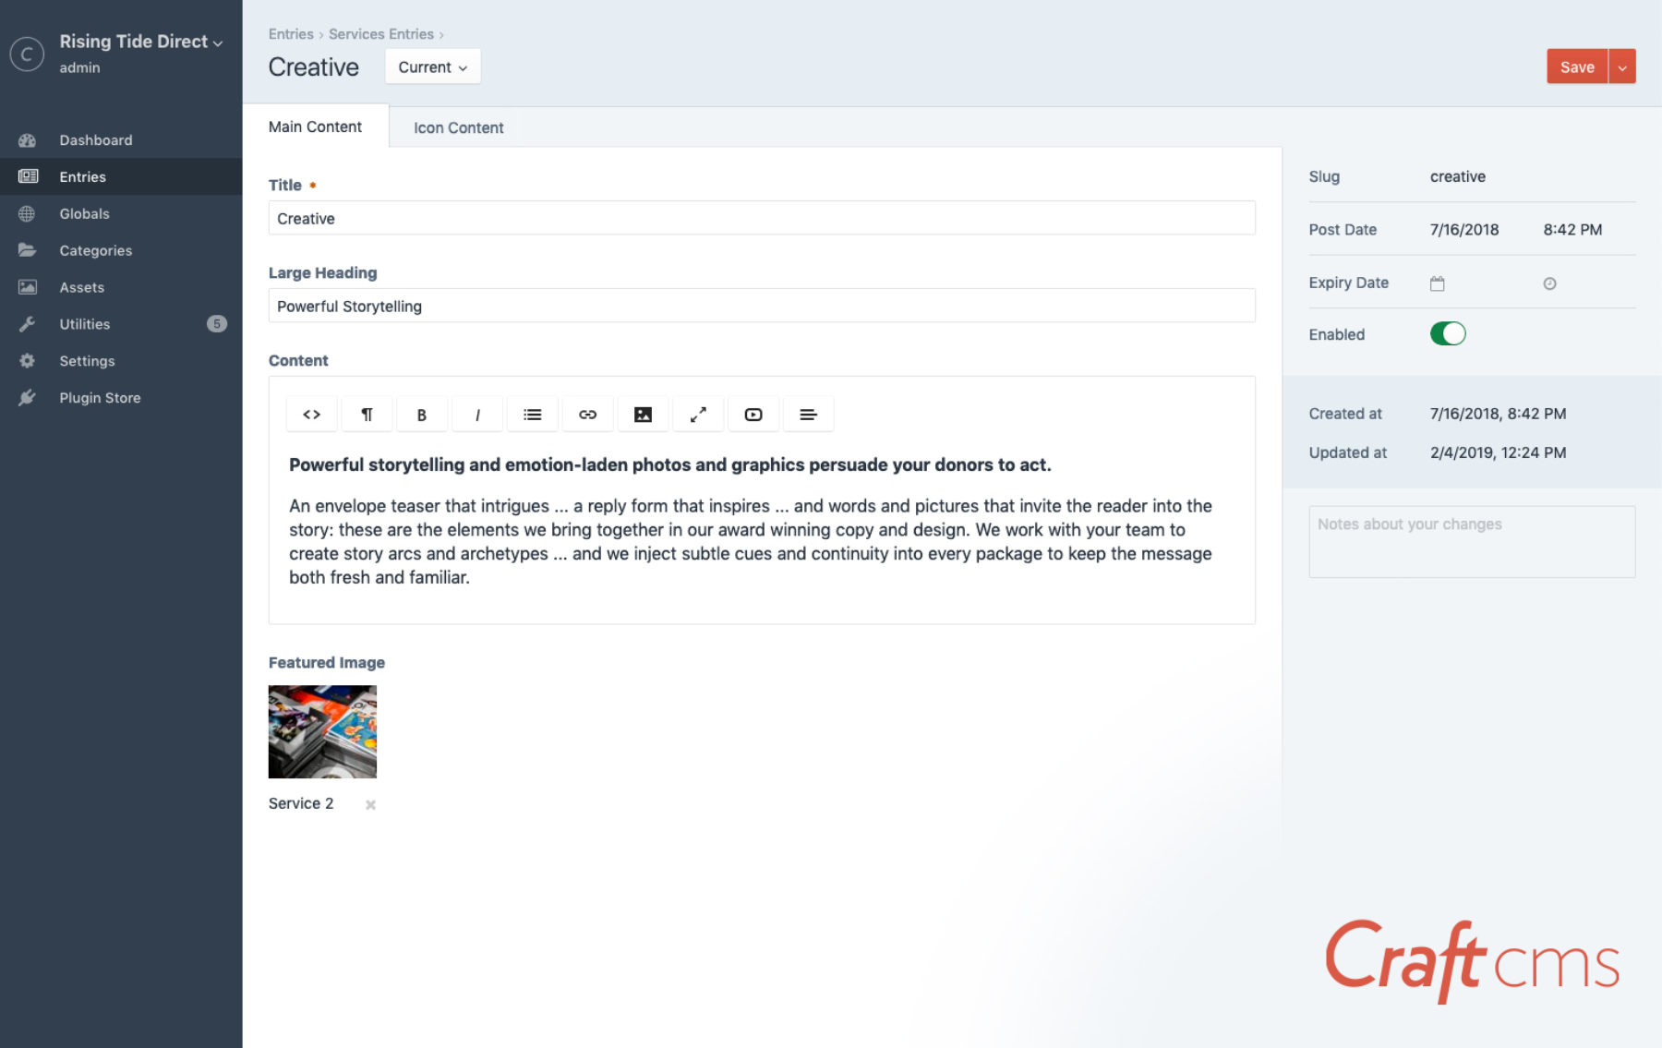Switch to Icon Content tab

pyautogui.click(x=458, y=128)
